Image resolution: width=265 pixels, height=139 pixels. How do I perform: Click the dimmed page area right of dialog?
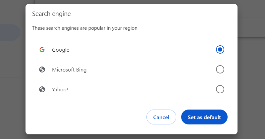[251, 83]
